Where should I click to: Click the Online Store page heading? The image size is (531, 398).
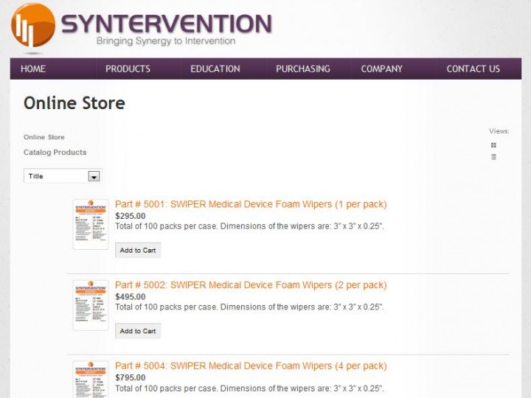[74, 103]
